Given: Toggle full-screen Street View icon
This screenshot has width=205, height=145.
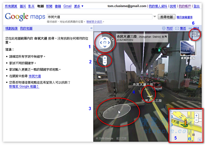Looking at the screenshot, I should (194, 34).
